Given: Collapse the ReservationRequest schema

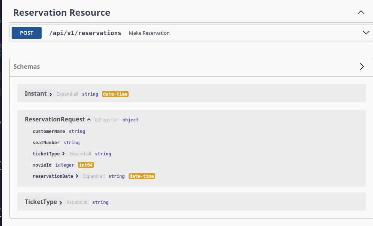Looking at the screenshot, I should pyautogui.click(x=89, y=119).
